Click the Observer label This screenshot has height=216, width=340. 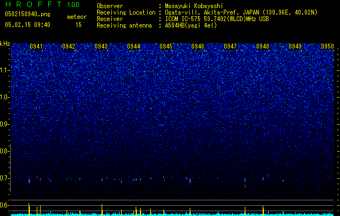coord(110,6)
